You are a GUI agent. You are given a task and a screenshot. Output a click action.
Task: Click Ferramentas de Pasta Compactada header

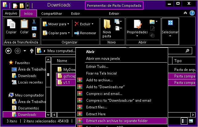point(114,6)
